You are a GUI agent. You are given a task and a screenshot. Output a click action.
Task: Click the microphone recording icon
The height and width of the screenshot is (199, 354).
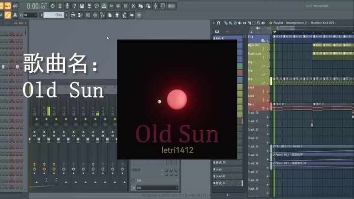(x=67, y=6)
